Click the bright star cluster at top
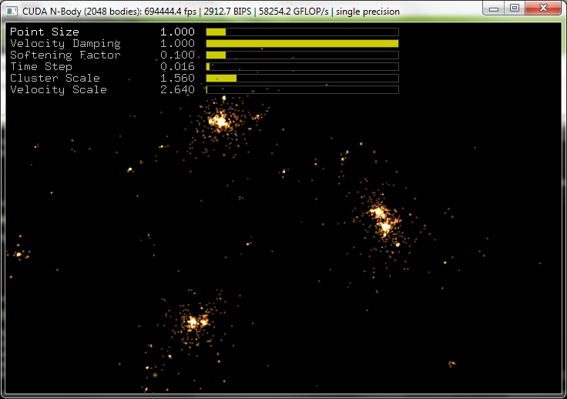Screen dimensions: 567x399 220,121
